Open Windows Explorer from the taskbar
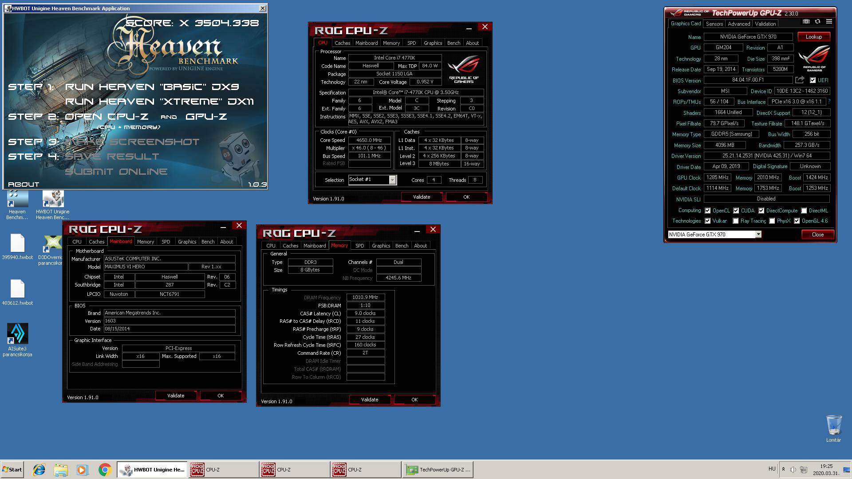The image size is (852, 479). (61, 470)
